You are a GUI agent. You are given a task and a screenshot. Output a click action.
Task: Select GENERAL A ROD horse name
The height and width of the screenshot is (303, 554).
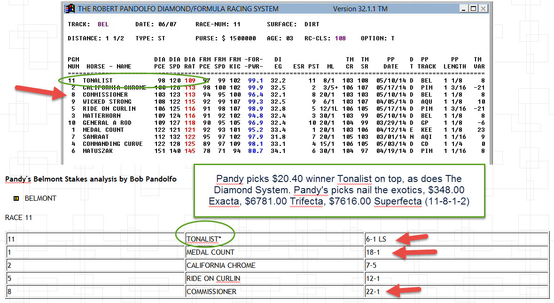pos(107,123)
